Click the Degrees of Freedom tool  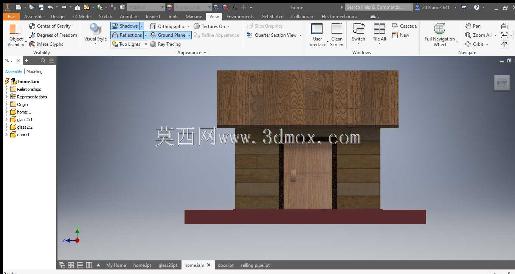coord(53,35)
